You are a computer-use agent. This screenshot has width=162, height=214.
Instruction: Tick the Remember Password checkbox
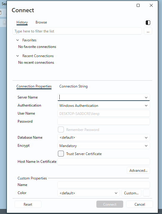tap(61, 129)
